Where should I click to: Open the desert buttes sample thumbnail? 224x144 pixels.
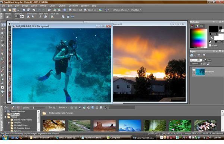coord(105,125)
